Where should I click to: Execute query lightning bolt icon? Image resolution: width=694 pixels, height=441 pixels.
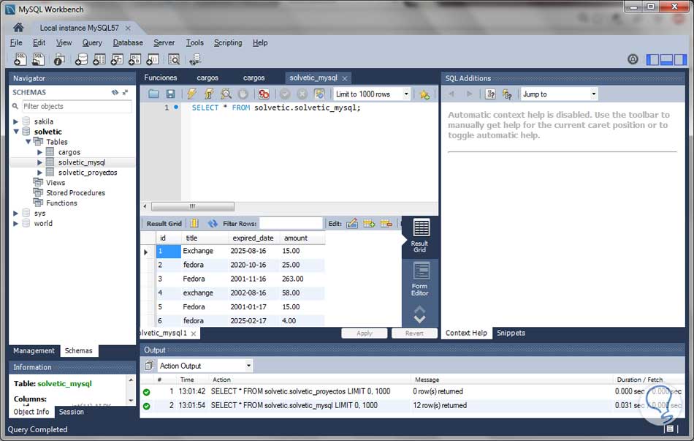tap(191, 94)
